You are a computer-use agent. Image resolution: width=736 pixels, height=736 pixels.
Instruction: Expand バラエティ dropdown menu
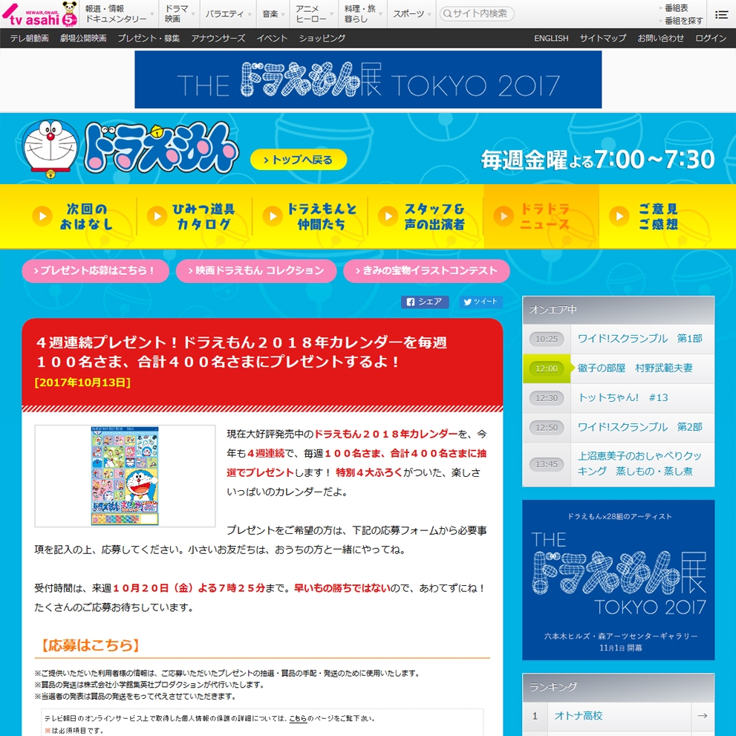click(x=228, y=13)
